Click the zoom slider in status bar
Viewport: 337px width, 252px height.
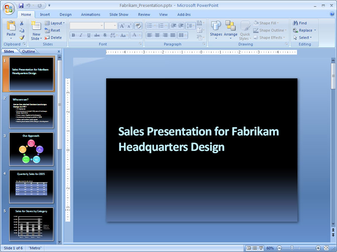click(292, 248)
